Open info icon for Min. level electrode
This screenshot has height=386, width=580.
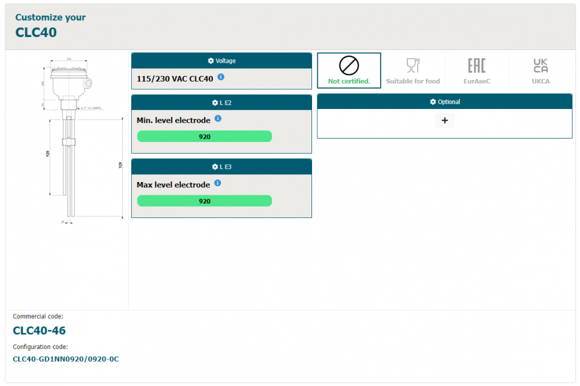(218, 119)
